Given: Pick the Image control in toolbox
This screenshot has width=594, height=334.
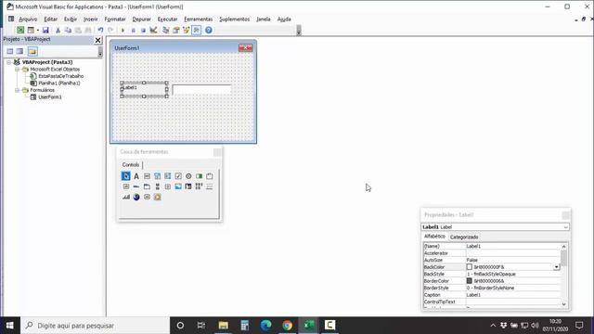Looking at the screenshot, I should point(178,186).
